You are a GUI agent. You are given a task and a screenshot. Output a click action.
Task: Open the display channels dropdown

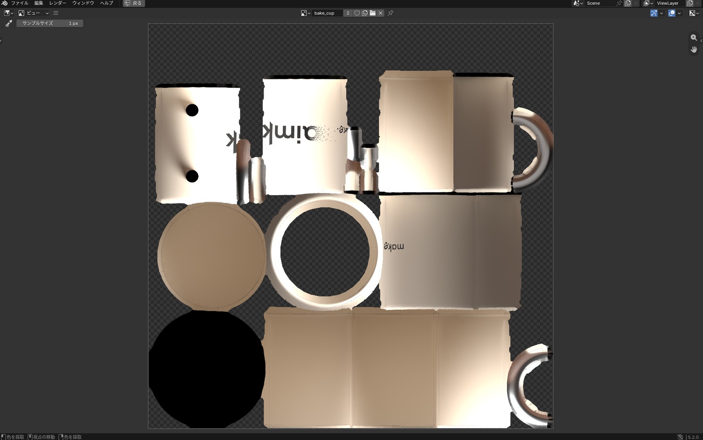(x=694, y=13)
